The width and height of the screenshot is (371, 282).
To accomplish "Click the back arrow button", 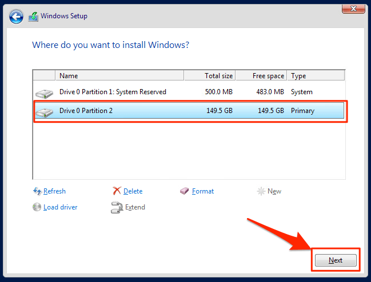I will click(17, 16).
